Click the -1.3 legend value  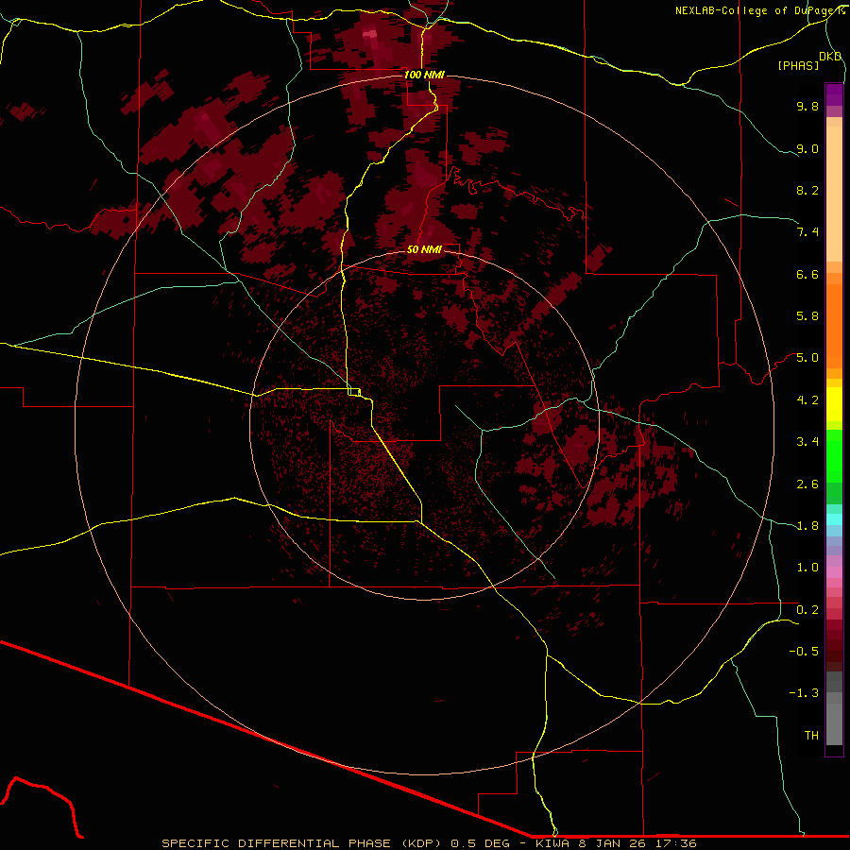pos(804,693)
